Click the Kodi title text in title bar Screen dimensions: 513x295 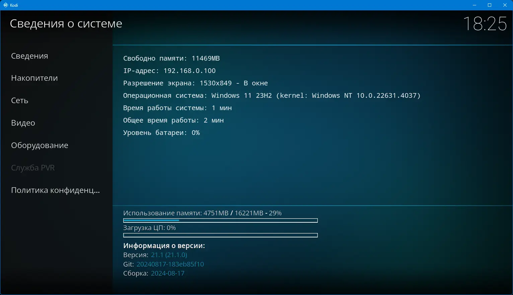[x=14, y=5]
